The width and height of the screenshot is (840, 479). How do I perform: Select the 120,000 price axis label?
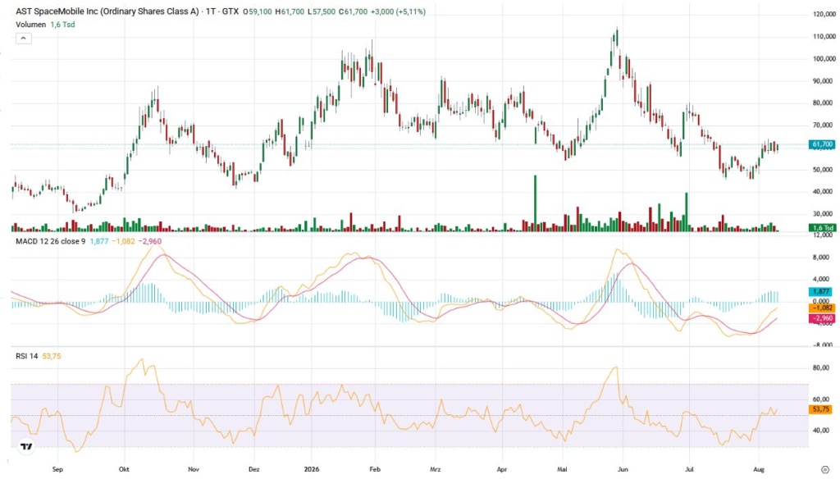coord(824,15)
